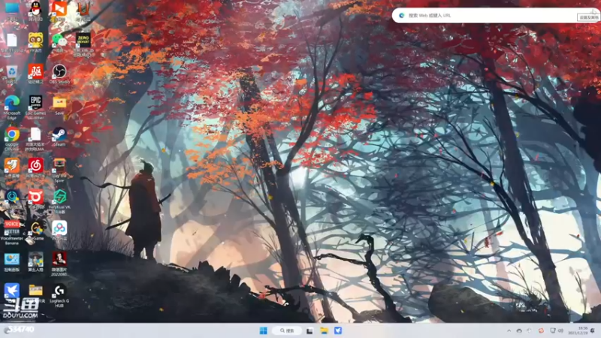Image resolution: width=601 pixels, height=338 pixels.
Task: Open the red character image file icon
Action: [59, 260]
